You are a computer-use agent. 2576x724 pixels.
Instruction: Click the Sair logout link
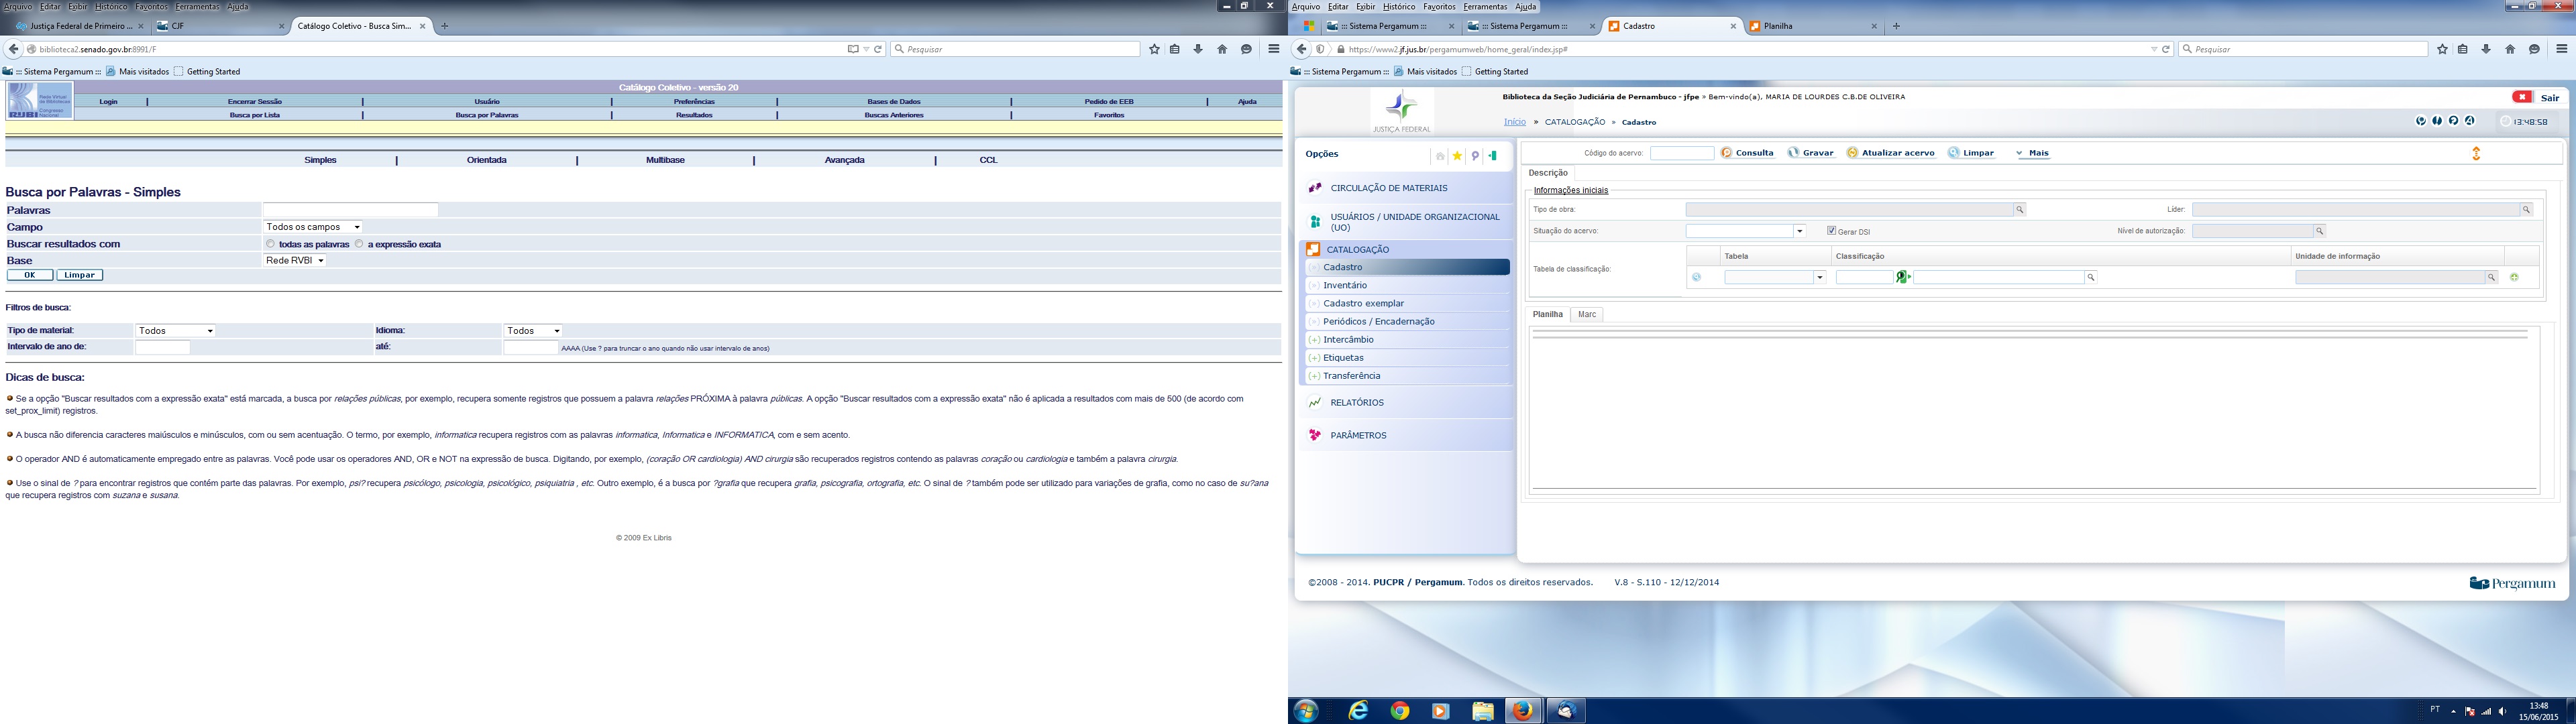pyautogui.click(x=2550, y=98)
